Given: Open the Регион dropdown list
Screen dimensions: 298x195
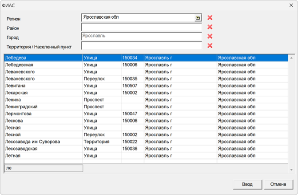Looking at the screenshot, I should pos(198,18).
